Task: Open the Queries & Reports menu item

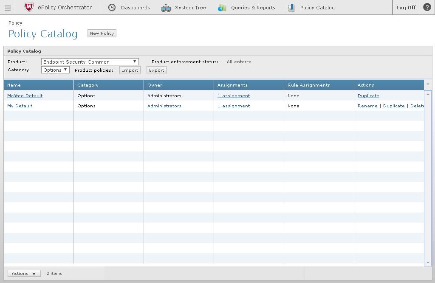Action: [253, 8]
